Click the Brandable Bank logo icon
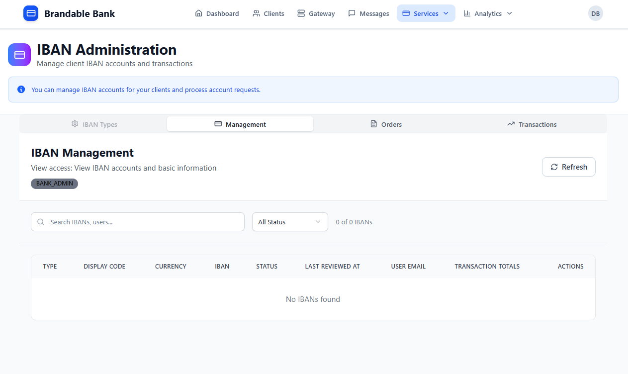 (31, 13)
